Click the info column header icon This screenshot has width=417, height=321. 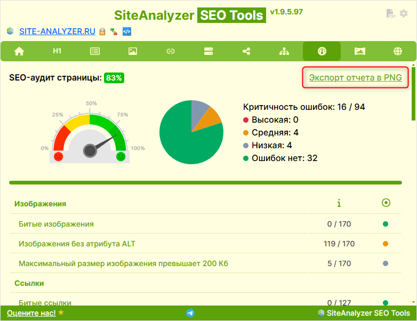click(339, 204)
